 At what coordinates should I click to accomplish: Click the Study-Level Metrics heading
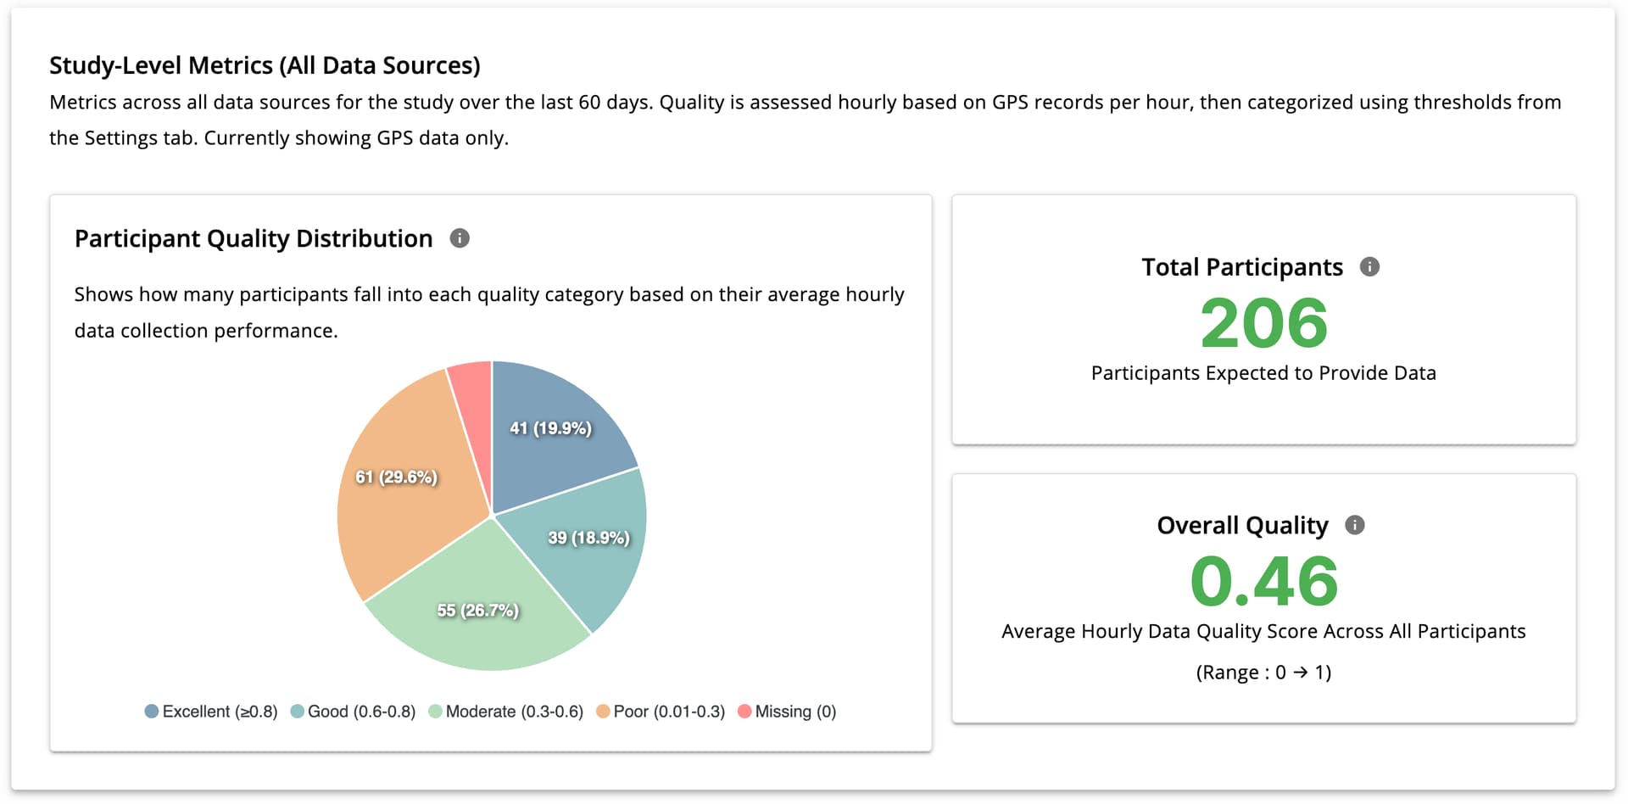coord(265,65)
